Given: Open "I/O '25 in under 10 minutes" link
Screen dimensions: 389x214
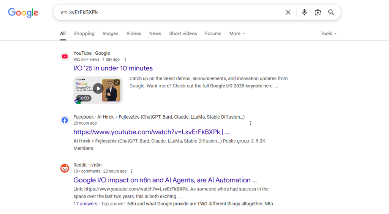Looking at the screenshot, I should click(x=113, y=68).
